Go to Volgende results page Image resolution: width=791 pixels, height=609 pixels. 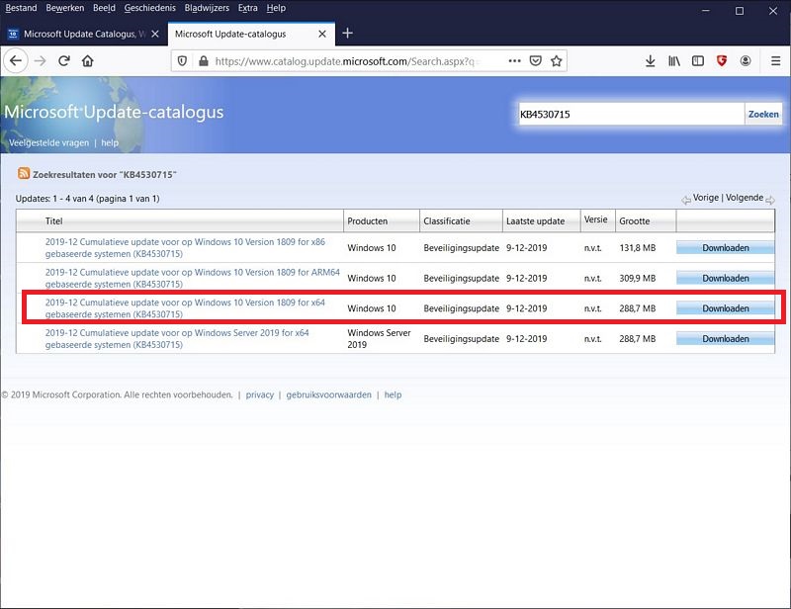(x=745, y=198)
